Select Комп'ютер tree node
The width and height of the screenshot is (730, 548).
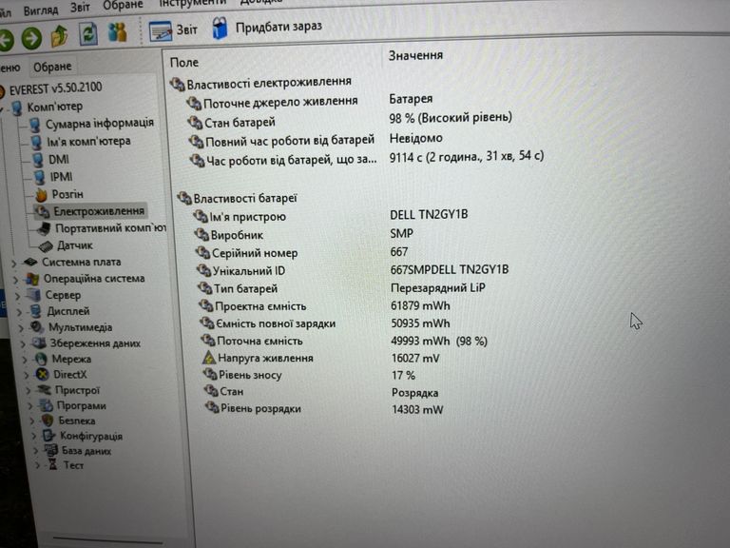click(54, 107)
